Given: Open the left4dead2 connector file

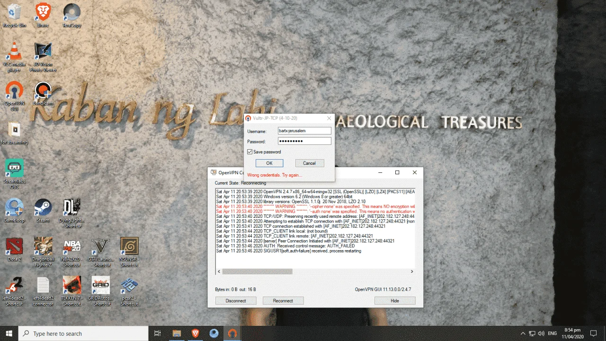Looking at the screenshot, I should (43, 291).
